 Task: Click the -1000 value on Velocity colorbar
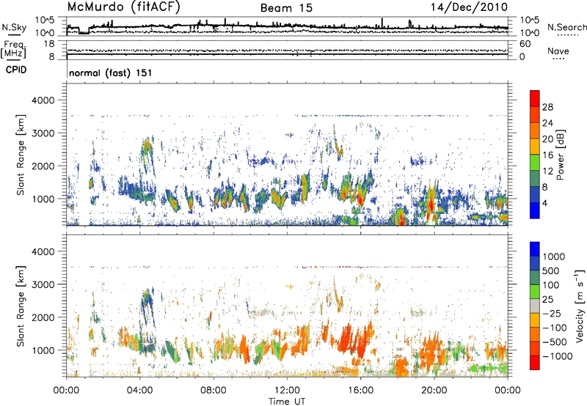coord(558,356)
